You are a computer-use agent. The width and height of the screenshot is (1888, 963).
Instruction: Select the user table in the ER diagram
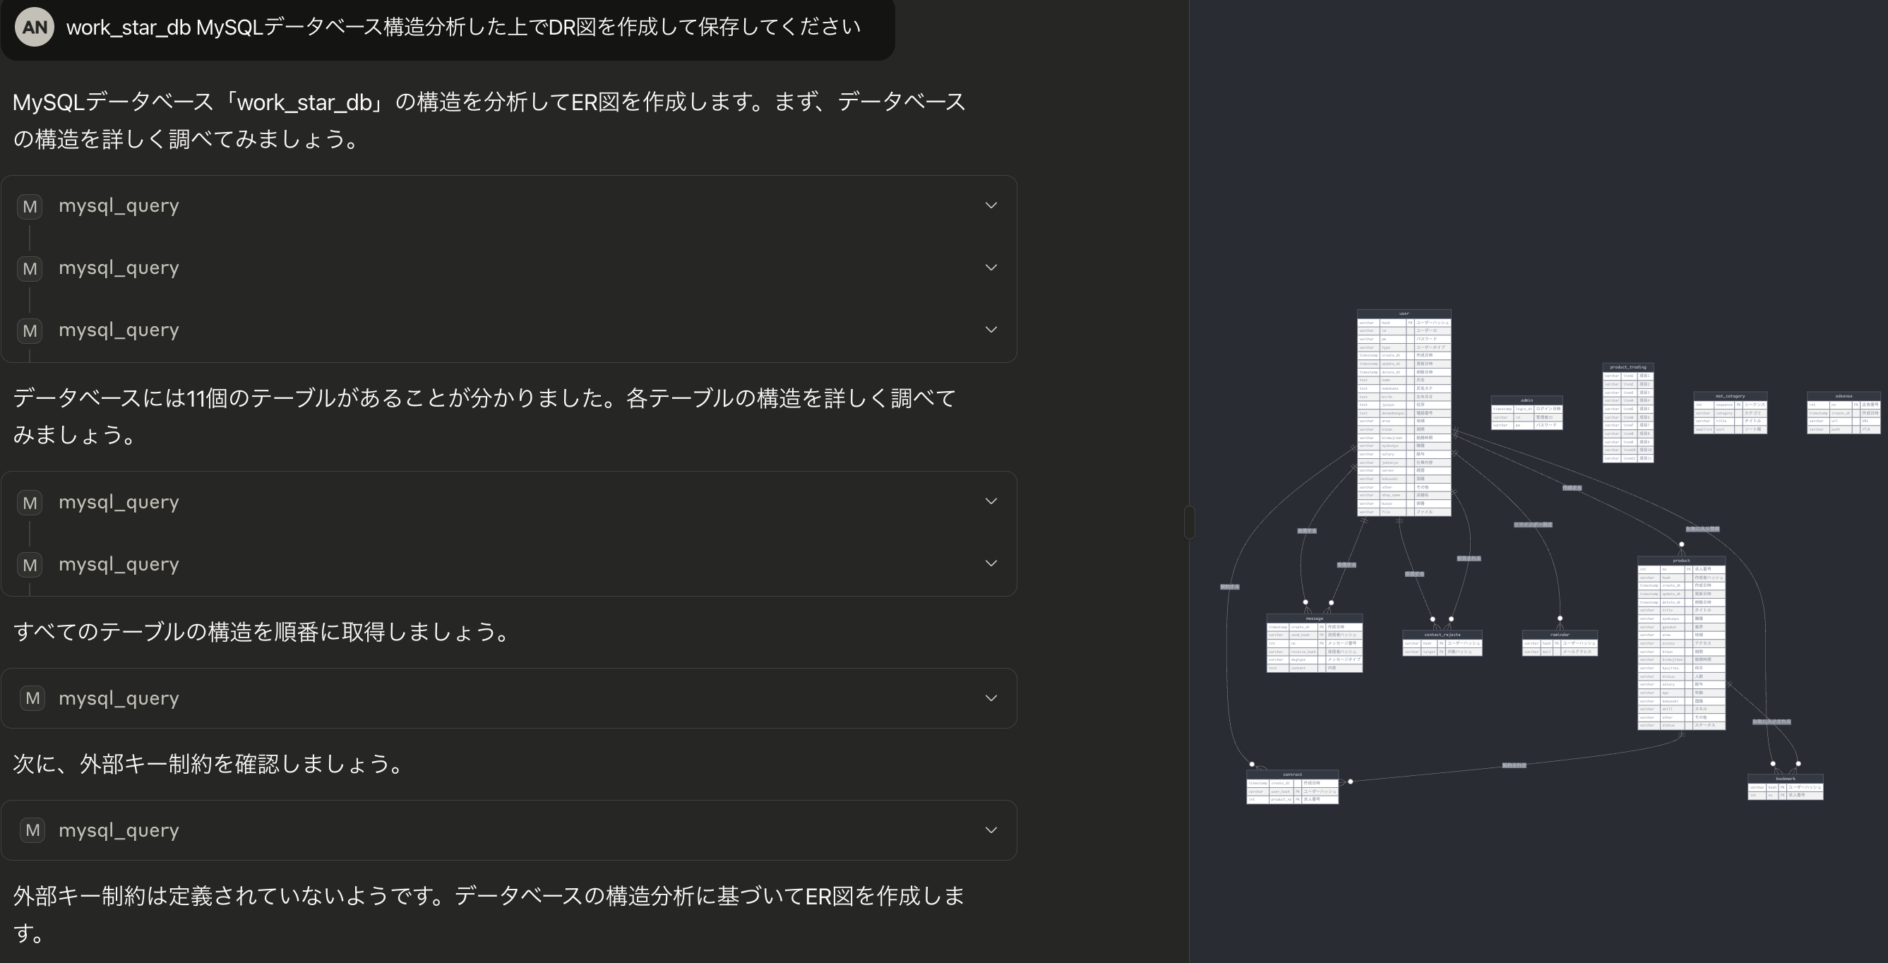pos(1404,313)
